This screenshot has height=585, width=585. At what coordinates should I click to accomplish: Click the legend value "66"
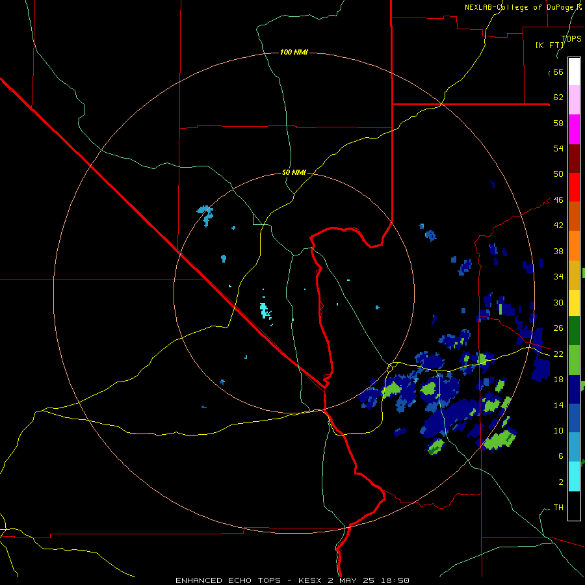pyautogui.click(x=558, y=72)
